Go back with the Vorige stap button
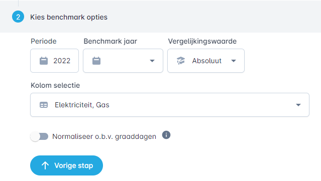 [x=66, y=165]
